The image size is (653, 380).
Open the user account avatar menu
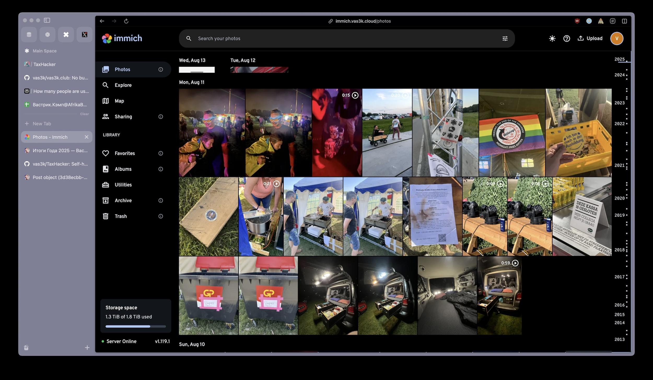click(x=617, y=39)
